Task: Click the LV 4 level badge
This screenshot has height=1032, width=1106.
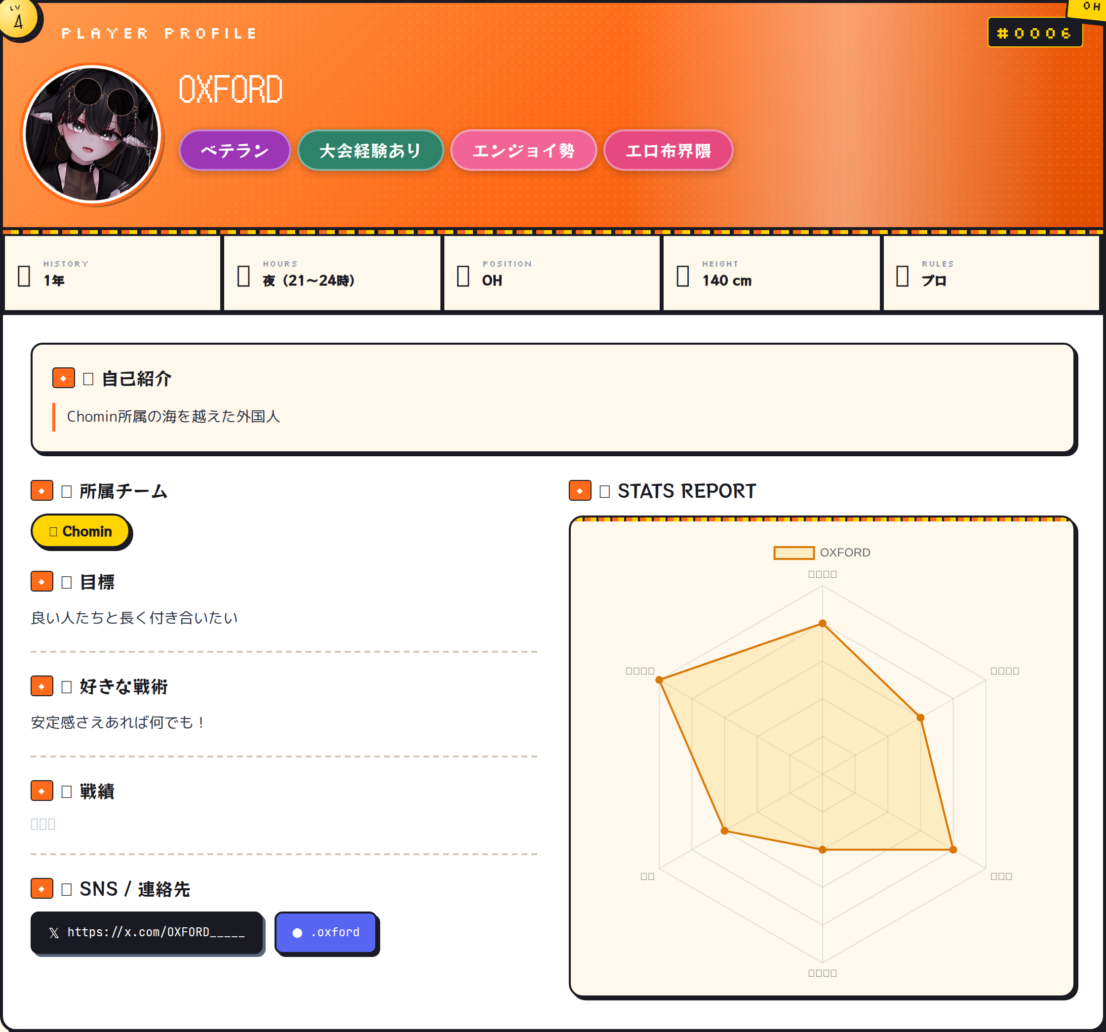Action: pos(18,19)
